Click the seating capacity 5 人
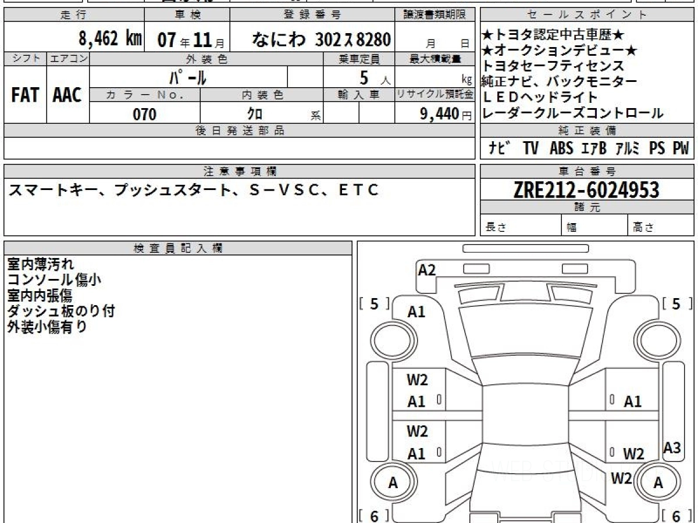 (375, 77)
